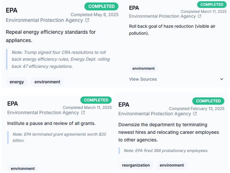Open external link icon on grants pause card
The width and height of the screenshot is (230, 173).
[x=83, y=113]
